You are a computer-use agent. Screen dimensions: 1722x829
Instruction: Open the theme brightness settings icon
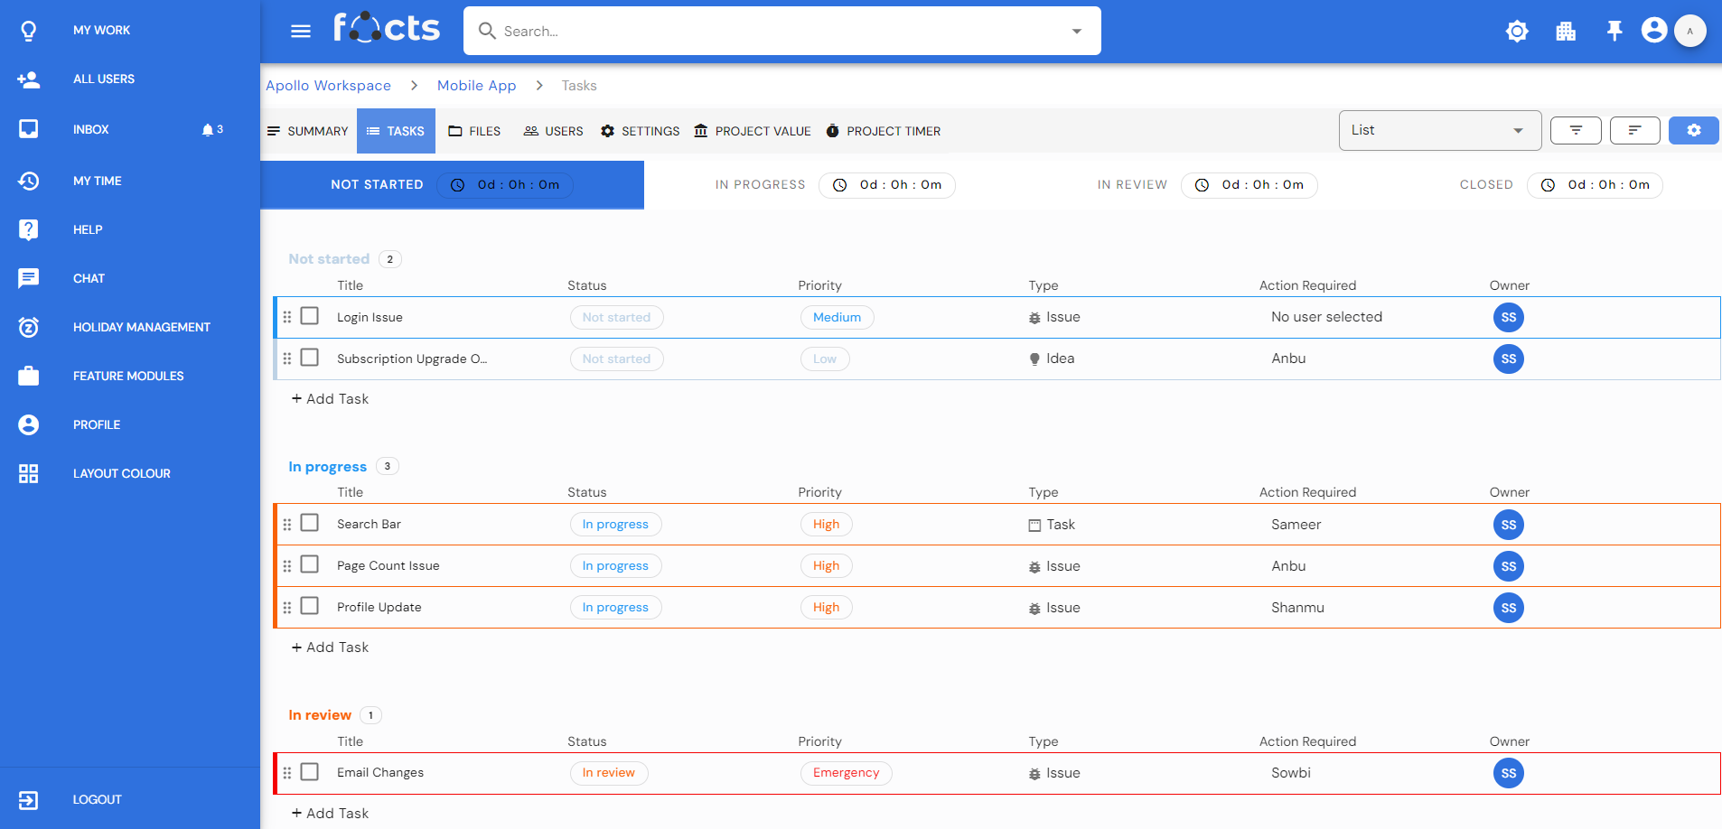1517,32
